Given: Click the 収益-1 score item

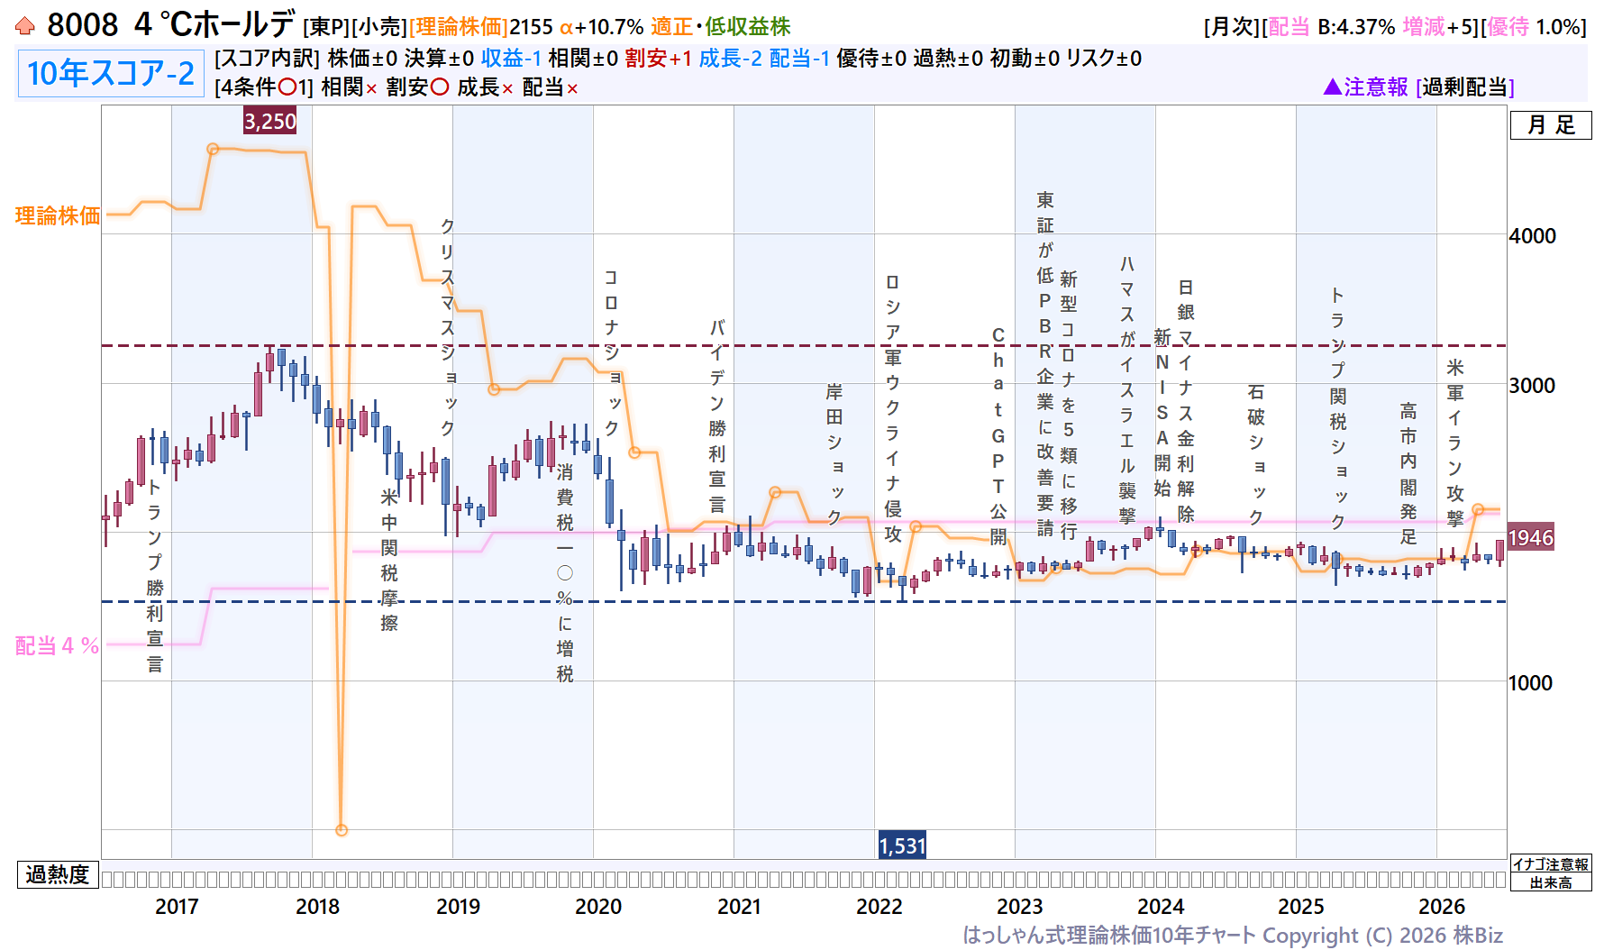Looking at the screenshot, I should click(511, 59).
